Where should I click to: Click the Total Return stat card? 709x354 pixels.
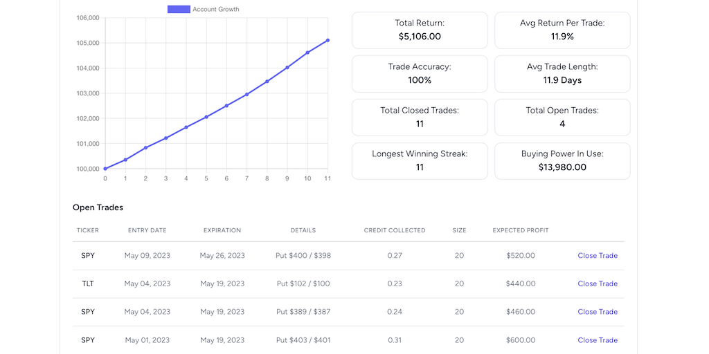(419, 30)
